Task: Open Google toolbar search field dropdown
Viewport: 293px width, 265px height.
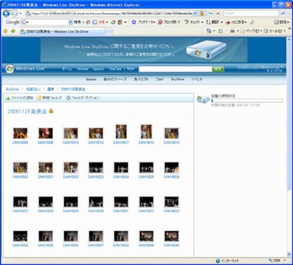Action: [70, 22]
